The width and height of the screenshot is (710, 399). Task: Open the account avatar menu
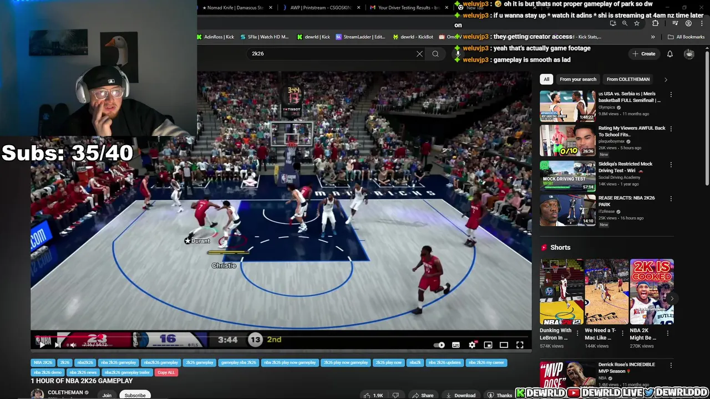coord(689,54)
